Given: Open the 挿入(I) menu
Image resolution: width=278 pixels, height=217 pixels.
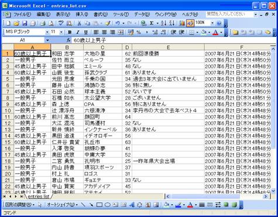Looking at the screenshot, I should (x=82, y=15).
